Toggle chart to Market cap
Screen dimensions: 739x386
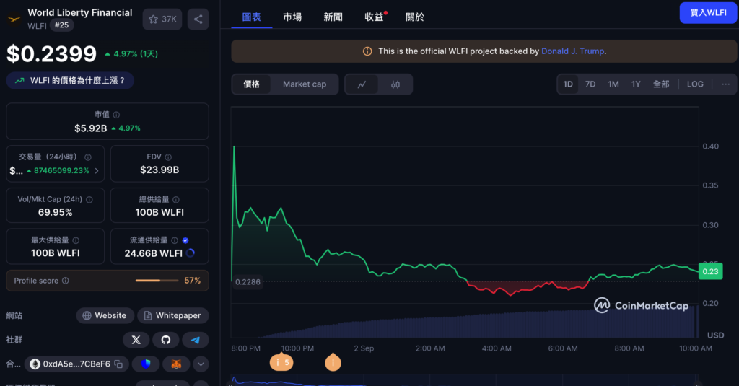[304, 84]
